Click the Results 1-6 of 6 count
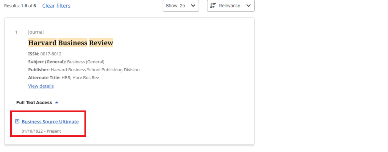 point(20,6)
